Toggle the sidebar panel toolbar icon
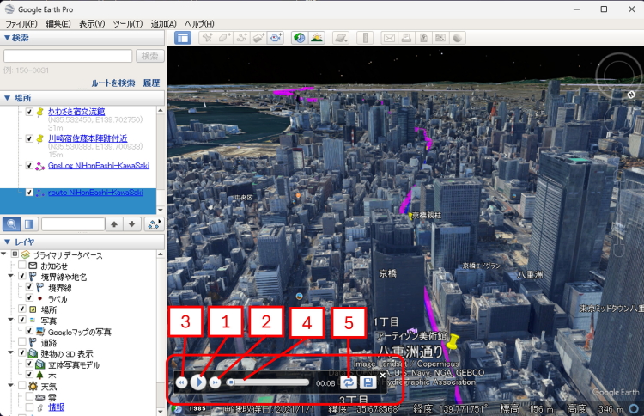Image resolution: width=644 pixels, height=416 pixels. tap(183, 38)
